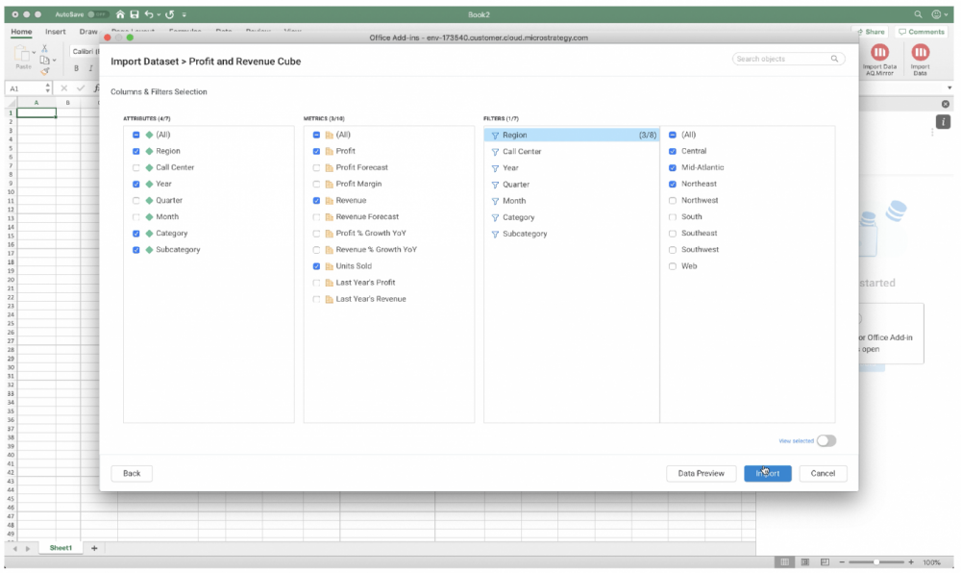Click the zoom slider handle in status bar

[x=876, y=562]
